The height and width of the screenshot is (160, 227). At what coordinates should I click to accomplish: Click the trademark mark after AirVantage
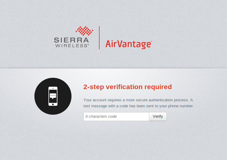pyautogui.click(x=152, y=42)
